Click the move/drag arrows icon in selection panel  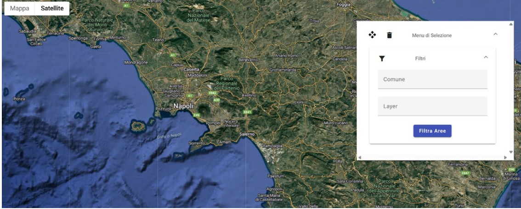[x=373, y=35]
